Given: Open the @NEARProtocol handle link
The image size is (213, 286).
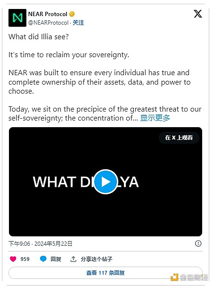Looking at the screenshot, I should tap(49, 23).
